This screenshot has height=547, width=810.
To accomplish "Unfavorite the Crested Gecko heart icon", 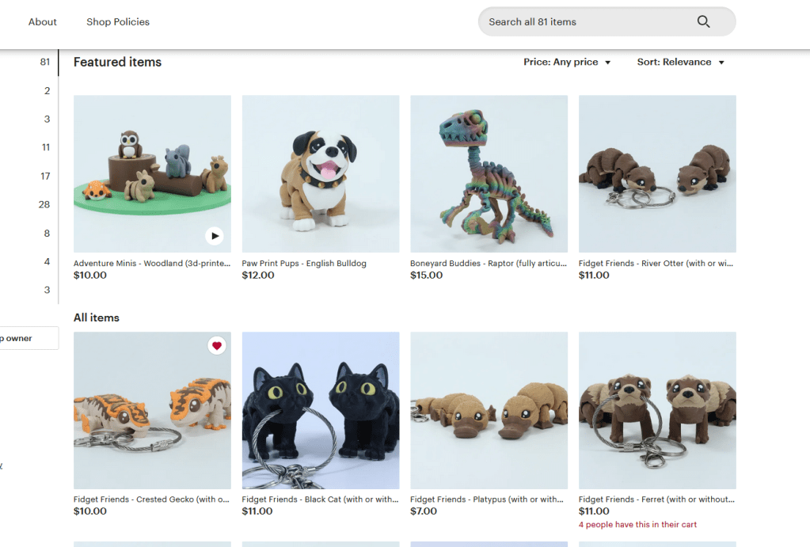I will coord(217,346).
